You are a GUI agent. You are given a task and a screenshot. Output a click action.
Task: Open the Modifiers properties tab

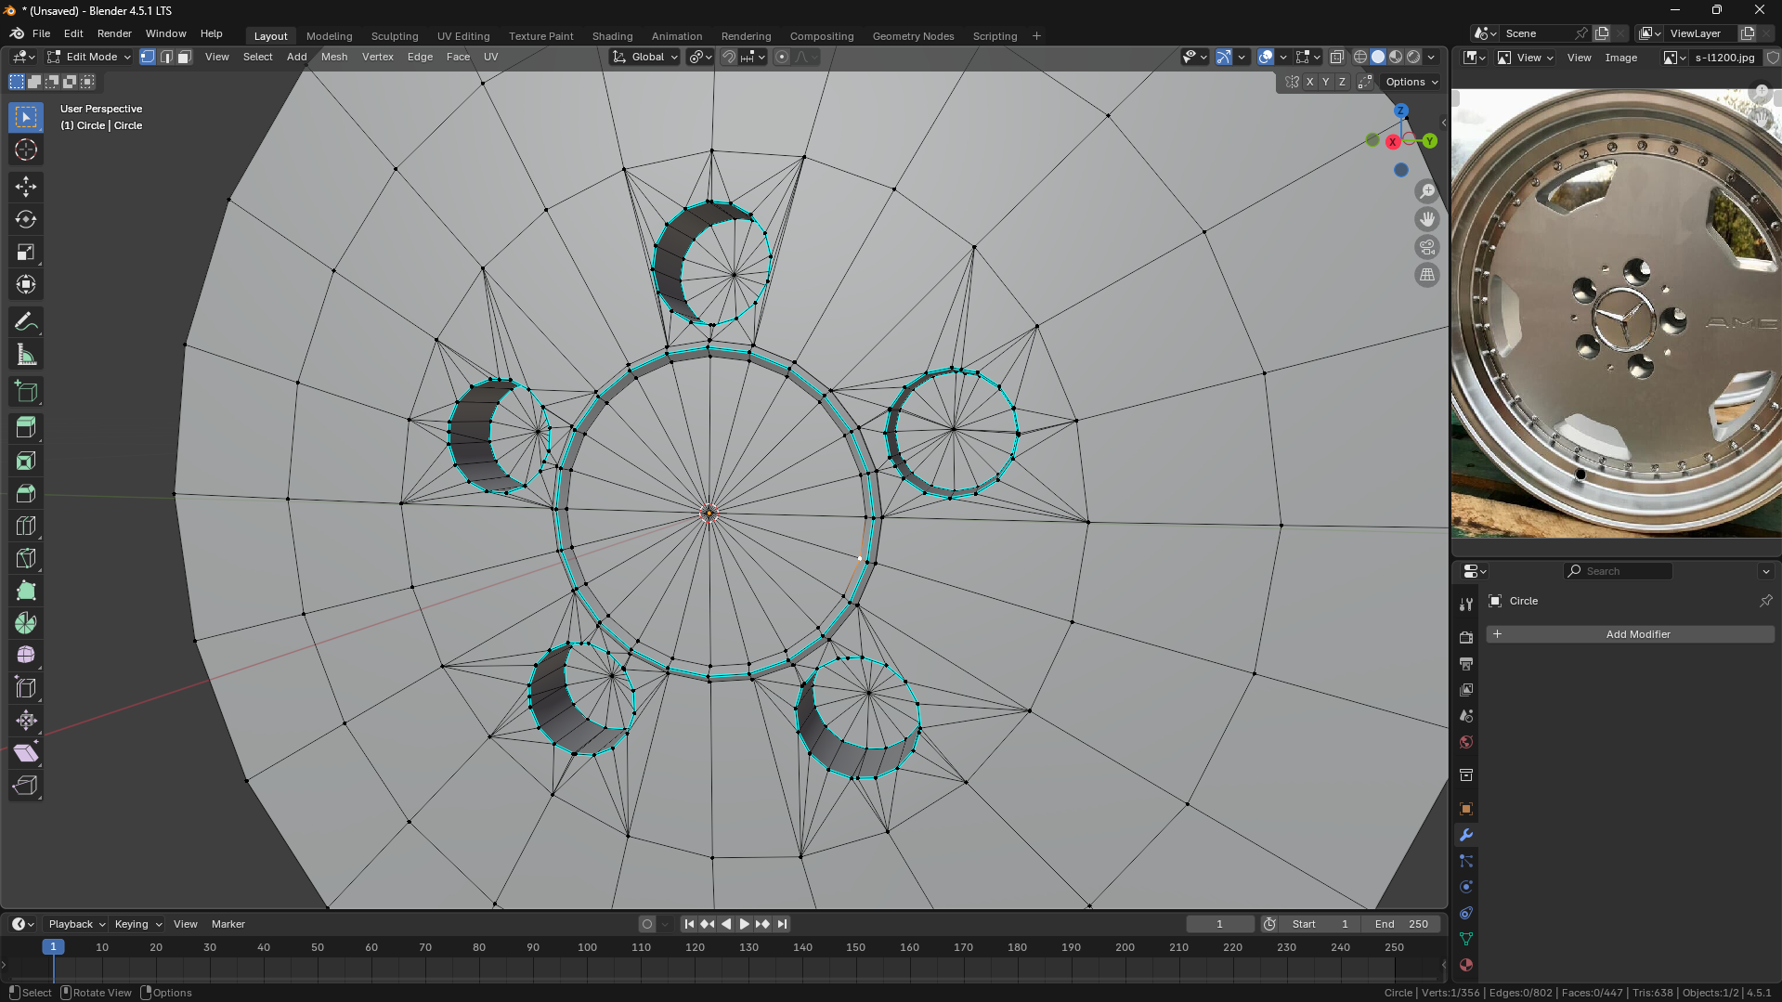(1466, 835)
